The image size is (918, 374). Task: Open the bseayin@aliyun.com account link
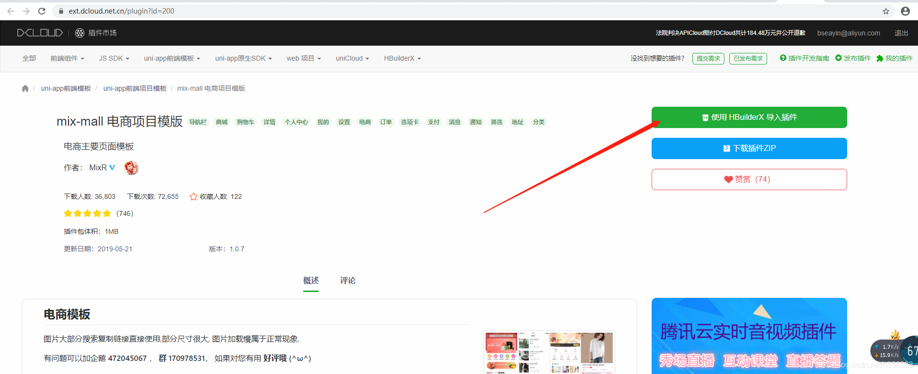pos(849,33)
